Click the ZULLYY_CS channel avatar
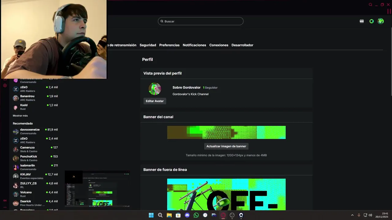Screen dimensions: 392x220 tap(16, 185)
